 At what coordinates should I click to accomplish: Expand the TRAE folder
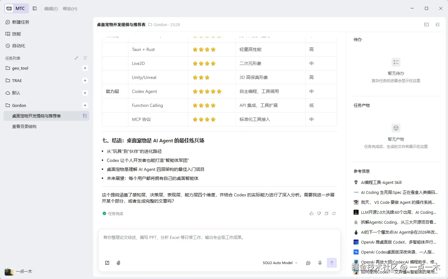pyautogui.click(x=14, y=80)
